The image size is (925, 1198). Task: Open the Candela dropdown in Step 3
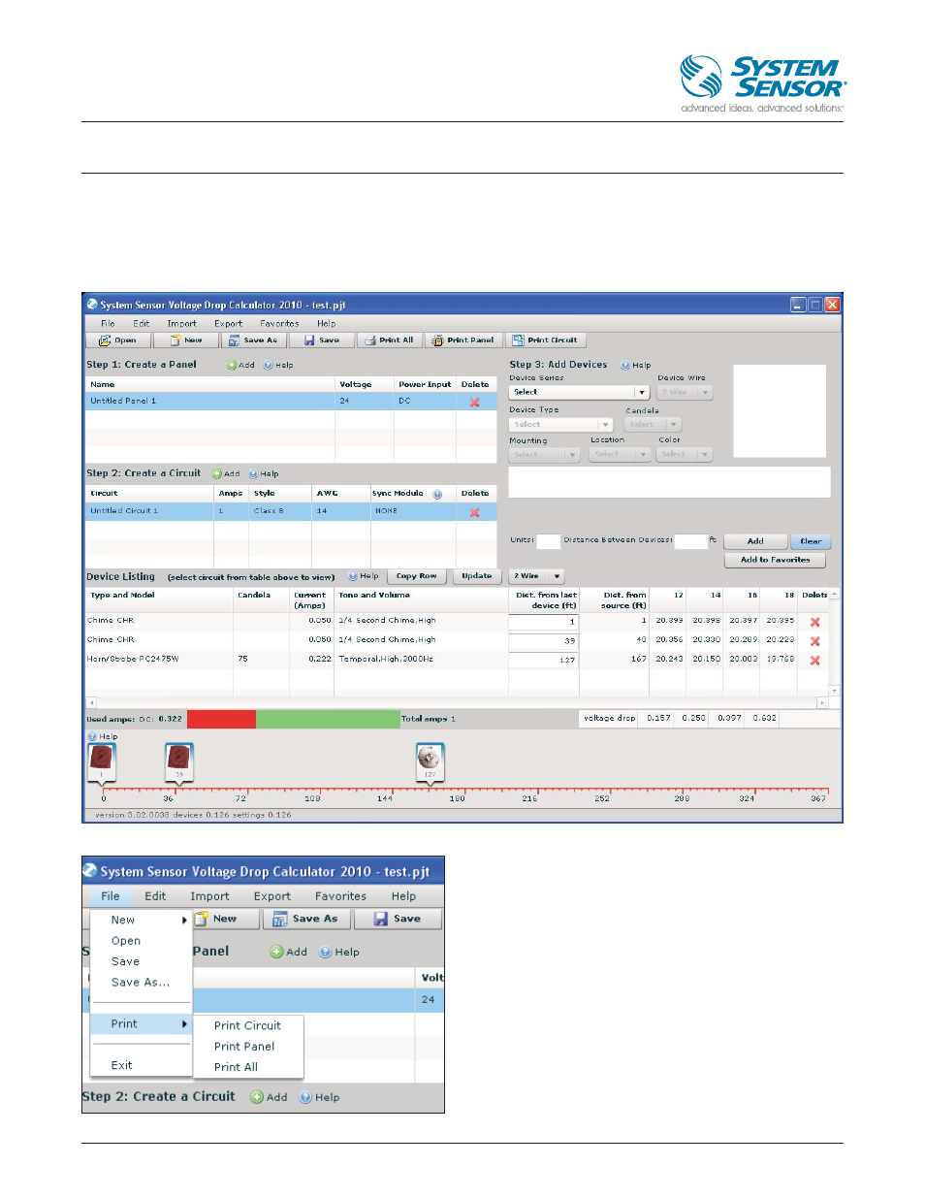tap(654, 425)
